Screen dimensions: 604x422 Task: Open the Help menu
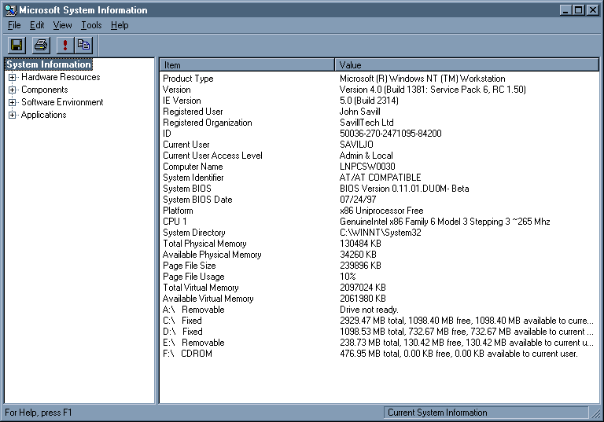[x=120, y=25]
